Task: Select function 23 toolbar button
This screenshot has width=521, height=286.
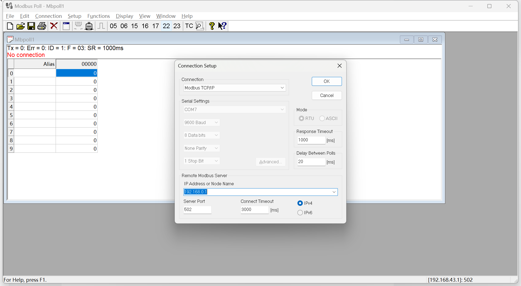Action: pyautogui.click(x=177, y=26)
